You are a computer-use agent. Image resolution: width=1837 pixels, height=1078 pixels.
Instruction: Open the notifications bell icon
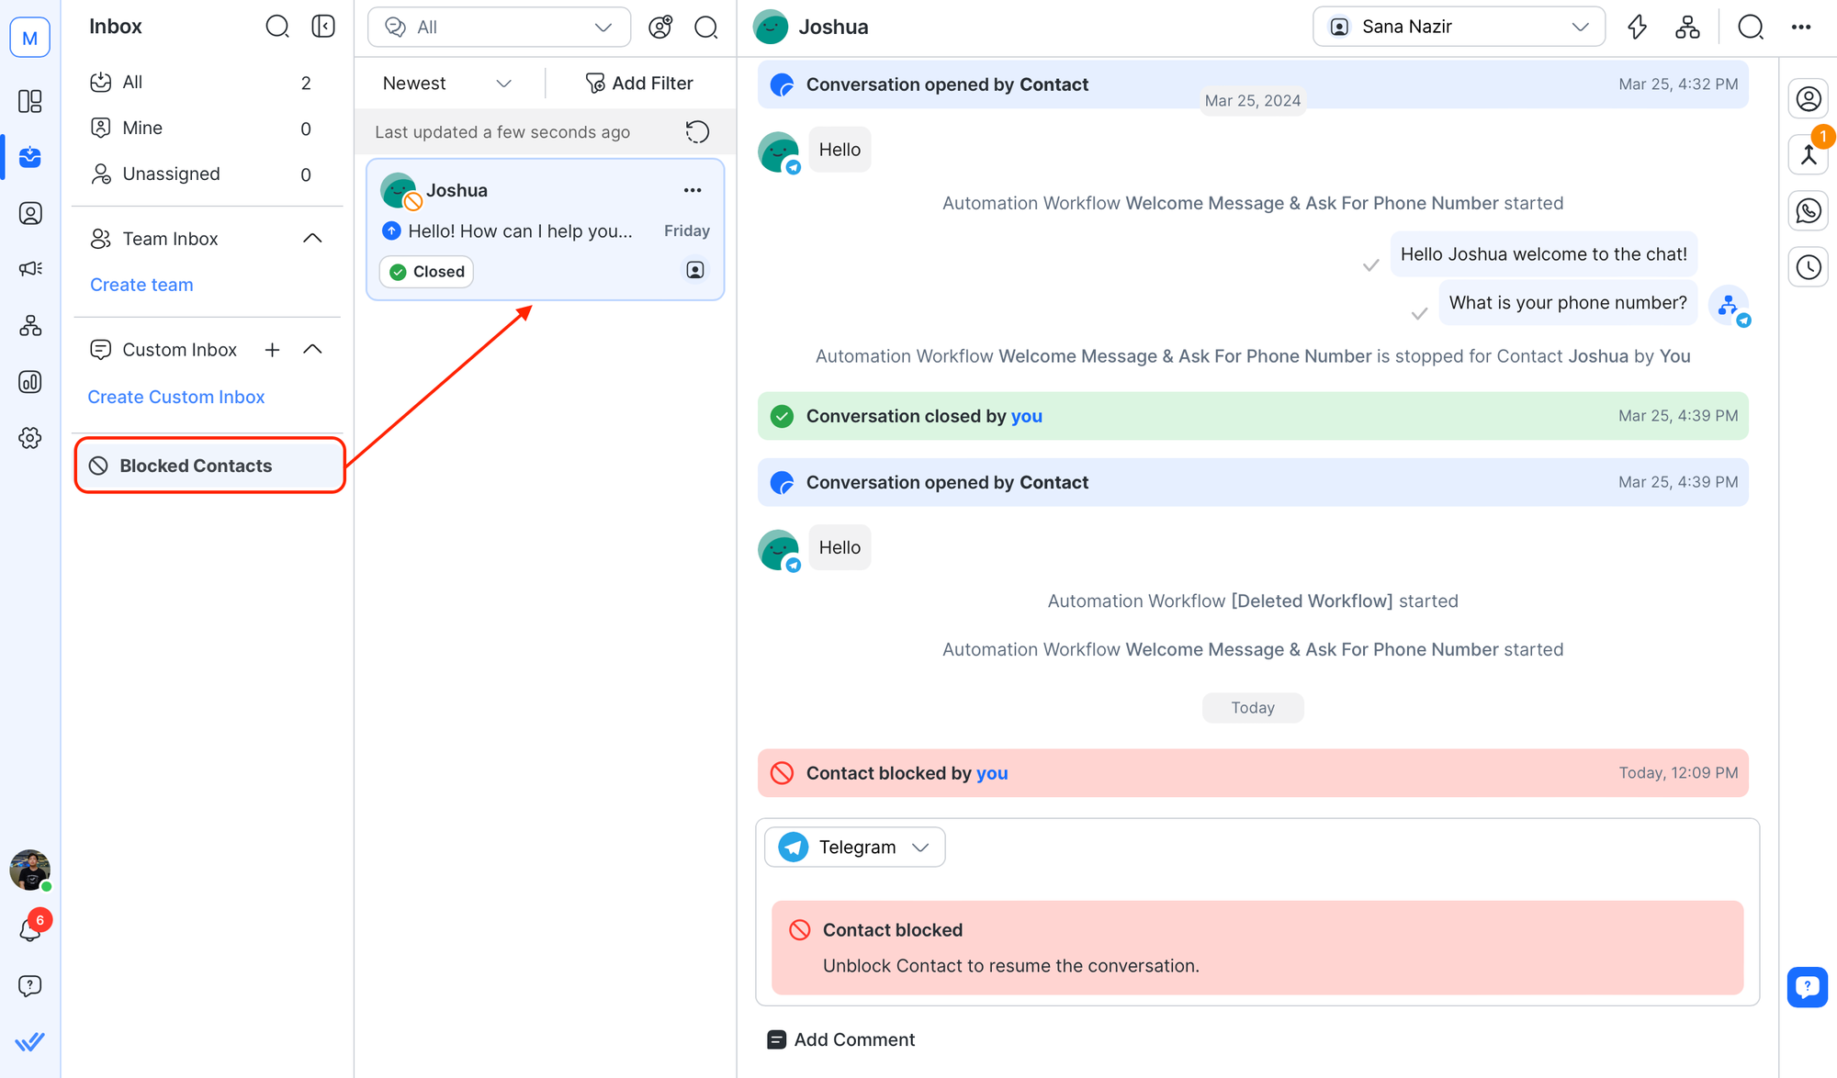(x=30, y=930)
